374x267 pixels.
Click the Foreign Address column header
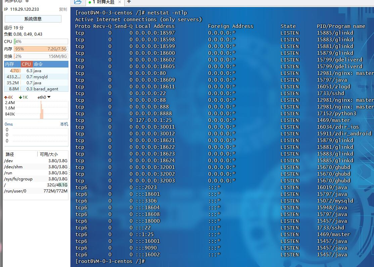click(231, 26)
